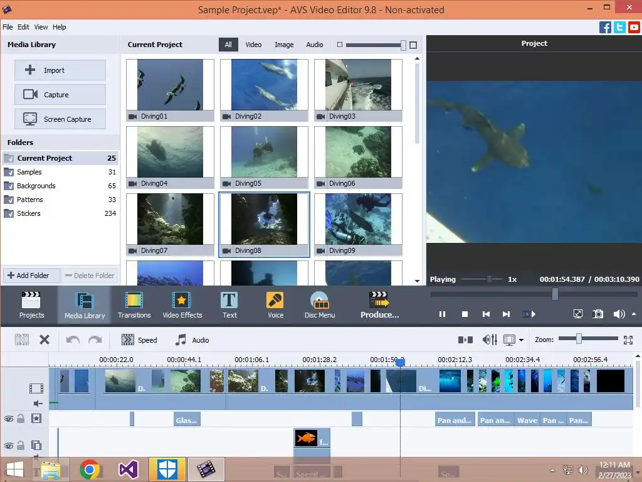Image resolution: width=642 pixels, height=482 pixels.
Task: Click the large thumbnails icon
Action: click(413, 45)
